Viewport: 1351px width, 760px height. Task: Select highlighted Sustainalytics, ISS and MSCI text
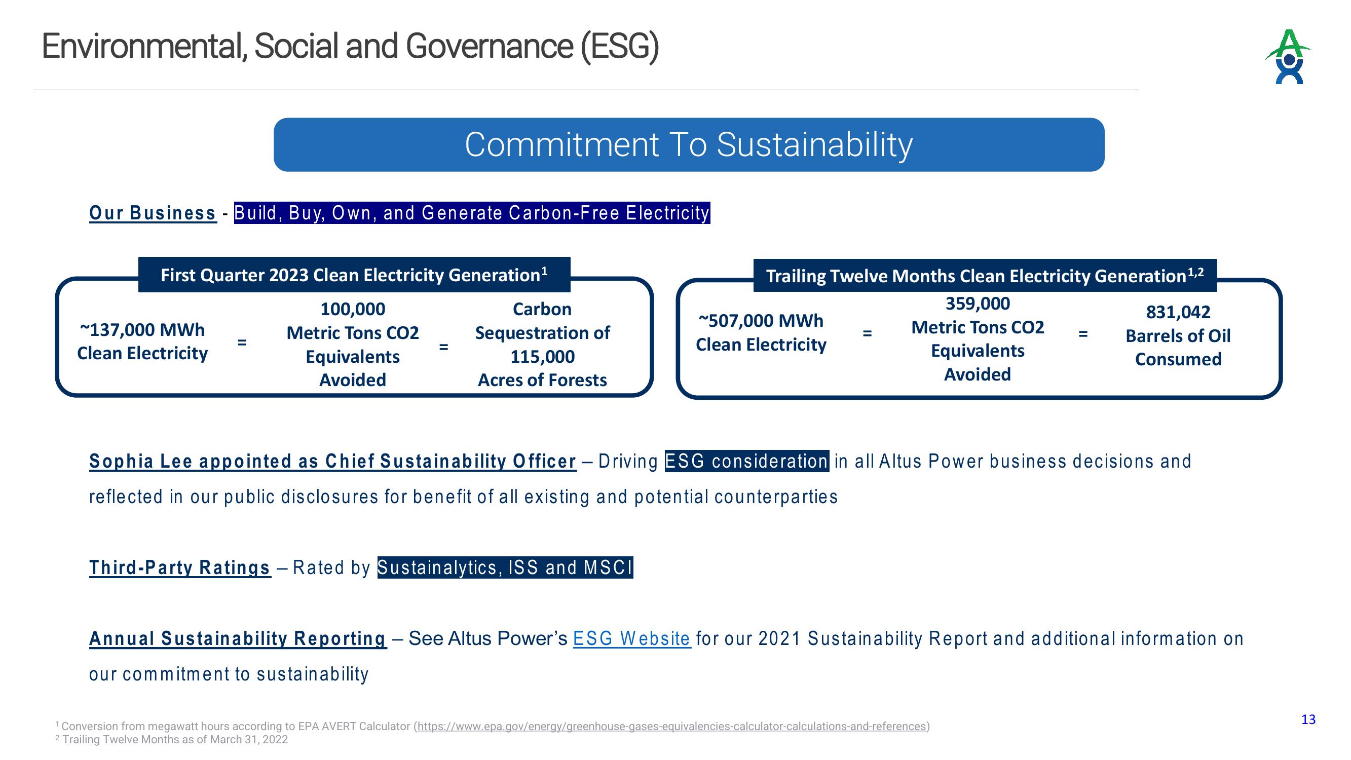point(505,567)
